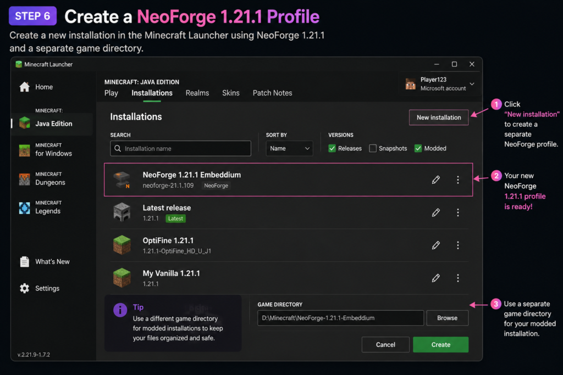Click the NeoForge tag badge

tap(216, 186)
